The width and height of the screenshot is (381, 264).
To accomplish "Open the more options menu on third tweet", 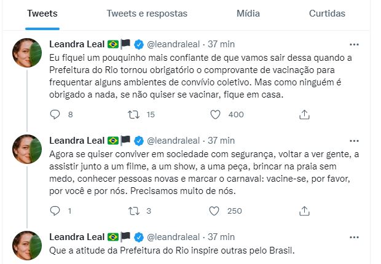I will click(354, 236).
